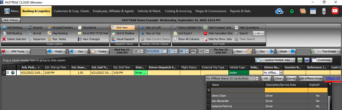Open the hour dropdown showing 2
This screenshot has width=342, height=110.
point(176,51)
